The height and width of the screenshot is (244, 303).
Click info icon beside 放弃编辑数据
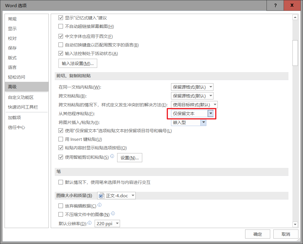click(100, 205)
